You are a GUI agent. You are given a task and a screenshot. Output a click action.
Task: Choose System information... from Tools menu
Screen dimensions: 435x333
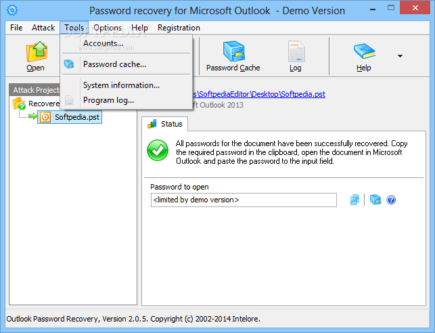click(127, 85)
